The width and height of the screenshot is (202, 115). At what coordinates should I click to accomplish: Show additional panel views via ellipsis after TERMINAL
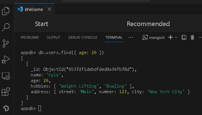[x=130, y=37]
